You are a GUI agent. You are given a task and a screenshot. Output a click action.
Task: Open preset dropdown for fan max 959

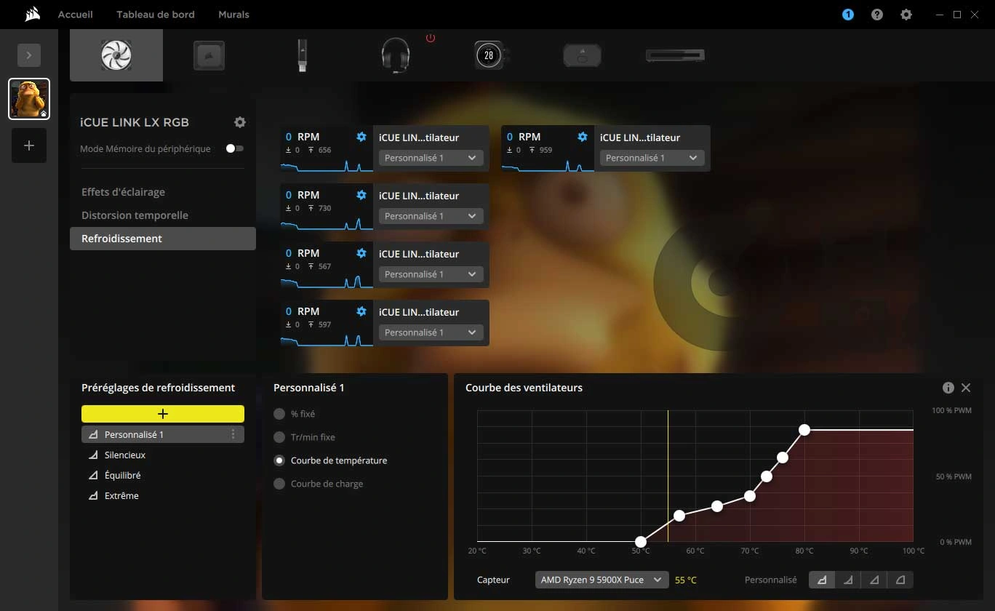click(652, 158)
